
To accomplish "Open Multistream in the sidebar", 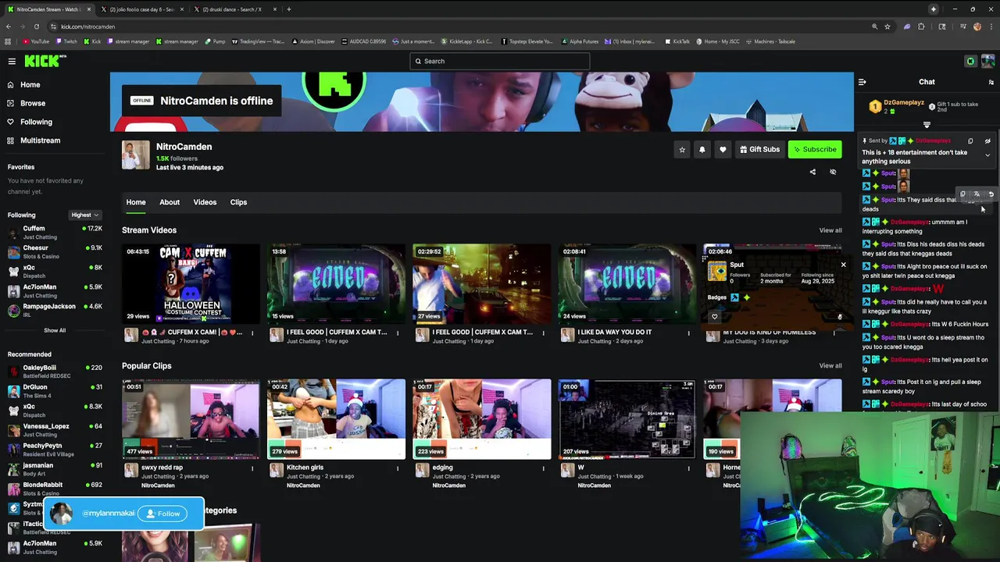I will coord(40,140).
